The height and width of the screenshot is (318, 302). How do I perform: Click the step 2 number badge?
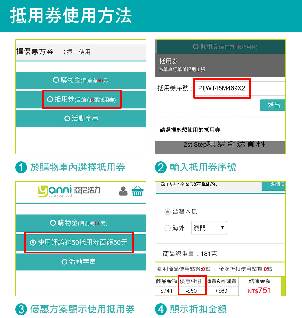pyautogui.click(x=161, y=167)
